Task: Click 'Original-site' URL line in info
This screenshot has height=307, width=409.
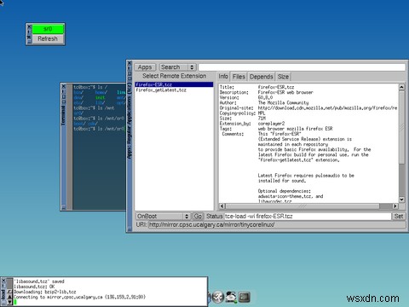Action: click(308, 108)
